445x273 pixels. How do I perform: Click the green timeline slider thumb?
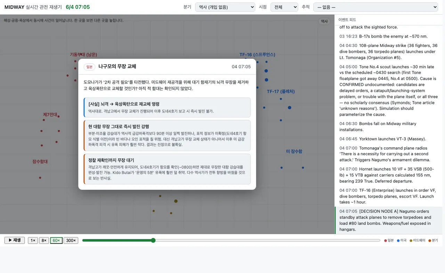coord(153,240)
